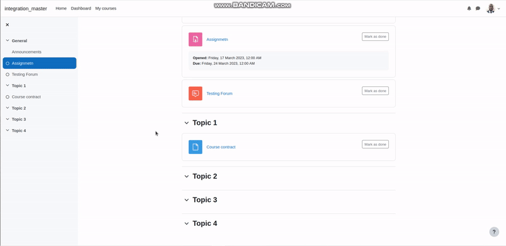
Task: Collapse Topic 4 in the sidebar
Action: (x=8, y=131)
